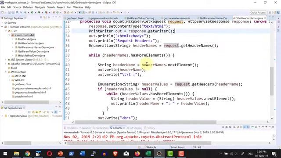Click Remove All Terminated Launches in Console
The width and height of the screenshot is (281, 158).
[230, 127]
